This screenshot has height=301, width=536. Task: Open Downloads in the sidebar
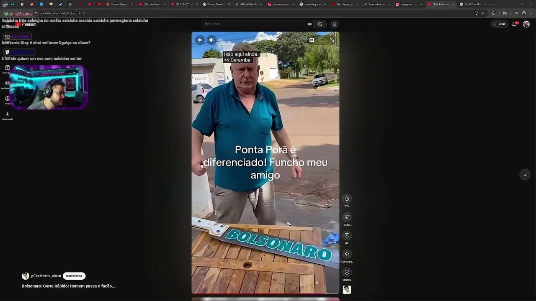pyautogui.click(x=7, y=115)
